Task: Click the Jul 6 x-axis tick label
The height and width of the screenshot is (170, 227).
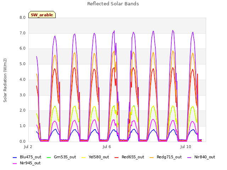Action: tap(107, 147)
